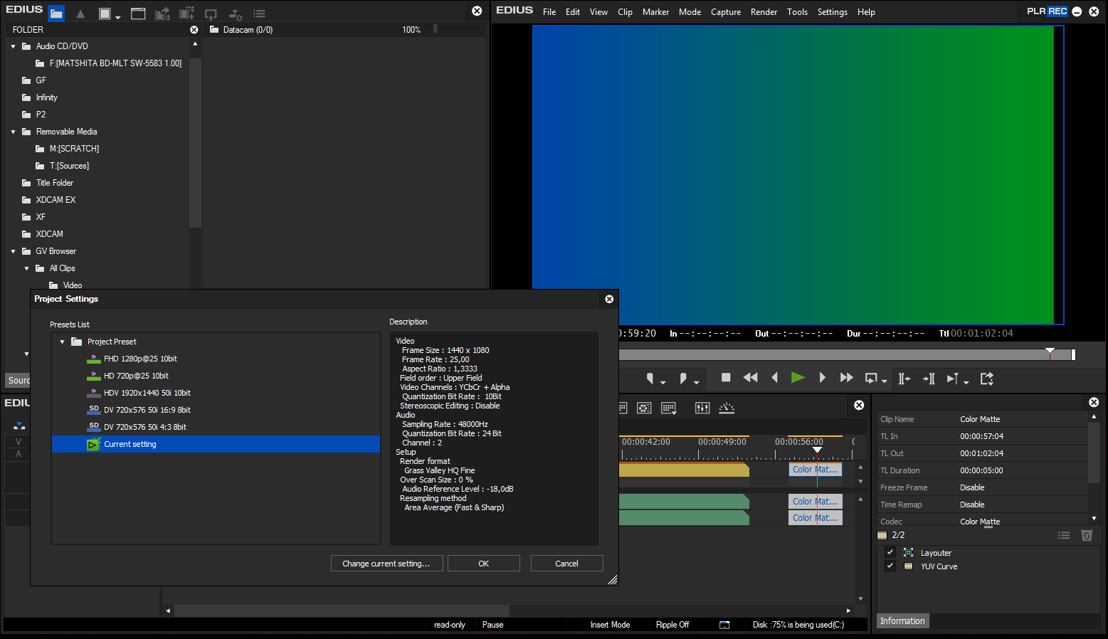Image resolution: width=1108 pixels, height=639 pixels.
Task: Collapse the Removable Media folder
Action: [14, 132]
